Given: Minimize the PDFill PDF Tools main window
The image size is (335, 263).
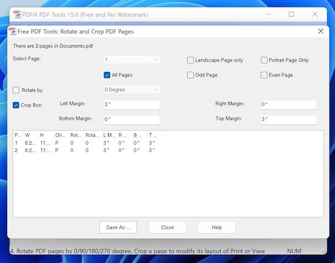Looking at the screenshot, I should coord(269,14).
